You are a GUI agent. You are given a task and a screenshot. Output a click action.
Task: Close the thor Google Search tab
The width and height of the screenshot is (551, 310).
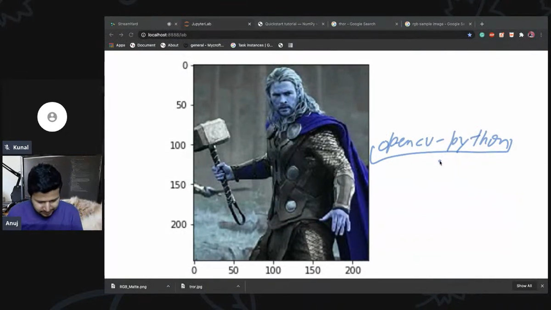coord(397,24)
